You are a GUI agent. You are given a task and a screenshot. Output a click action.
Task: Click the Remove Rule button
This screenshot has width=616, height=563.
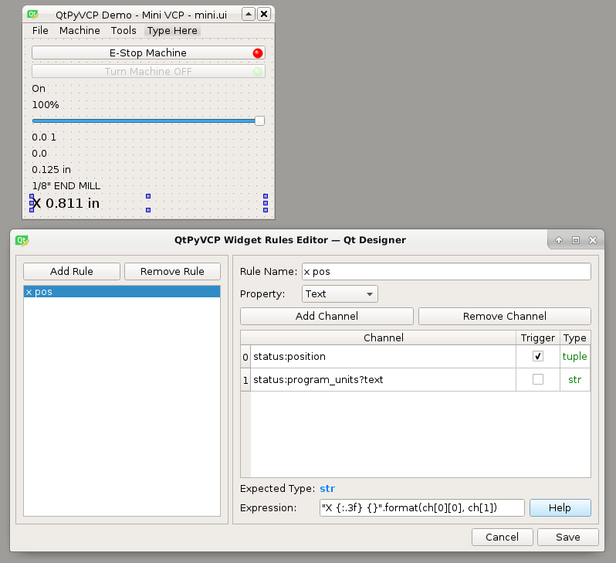click(x=172, y=271)
